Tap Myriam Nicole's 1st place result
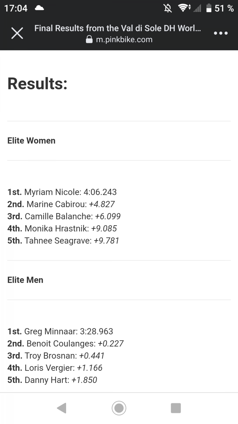This screenshot has height=424, width=238. click(x=62, y=192)
